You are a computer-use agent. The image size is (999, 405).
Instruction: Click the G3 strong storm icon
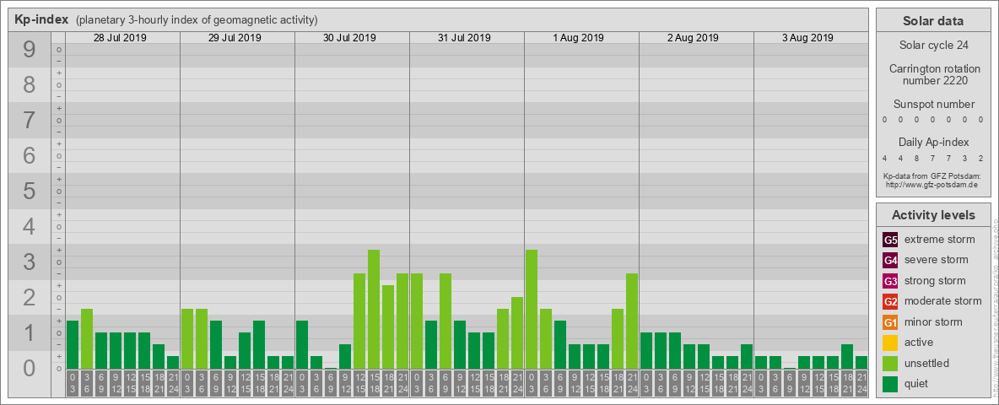pos(890,281)
